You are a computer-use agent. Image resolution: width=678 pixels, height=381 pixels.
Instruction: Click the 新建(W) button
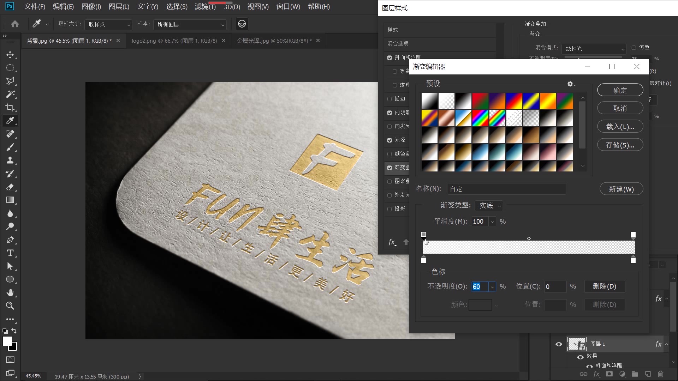(x=621, y=189)
